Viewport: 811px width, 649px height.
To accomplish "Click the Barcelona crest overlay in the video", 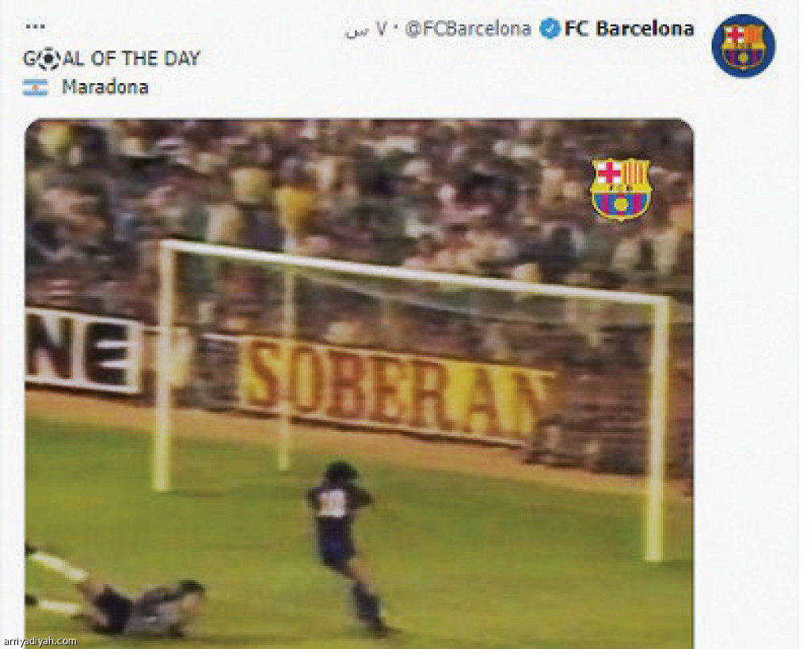I will pos(621,189).
